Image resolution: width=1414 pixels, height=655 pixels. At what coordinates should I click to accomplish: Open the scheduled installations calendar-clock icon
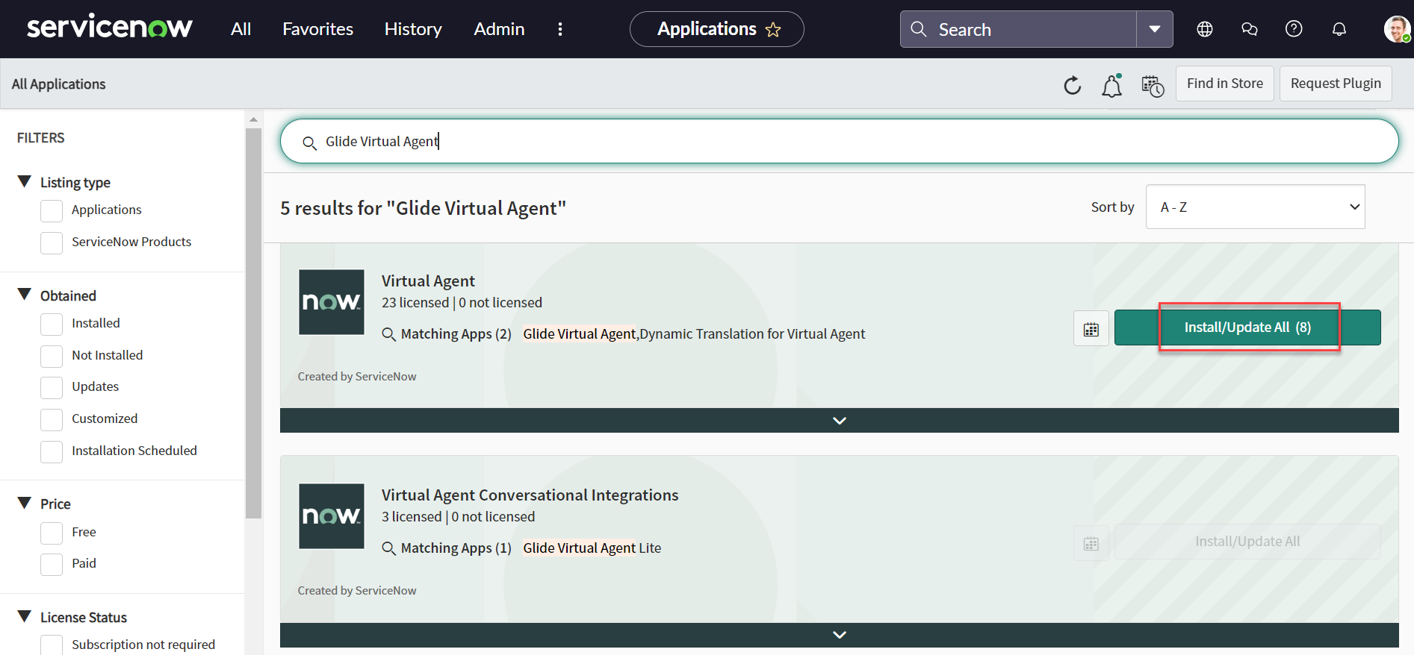1152,85
